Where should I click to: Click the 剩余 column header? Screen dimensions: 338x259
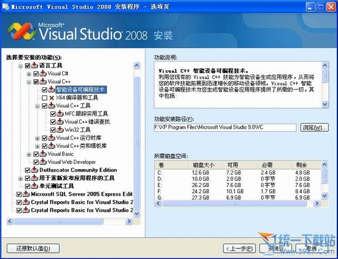pyautogui.click(x=306, y=165)
